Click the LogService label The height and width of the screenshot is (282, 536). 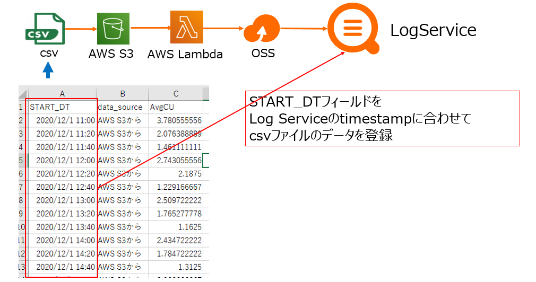point(433,30)
